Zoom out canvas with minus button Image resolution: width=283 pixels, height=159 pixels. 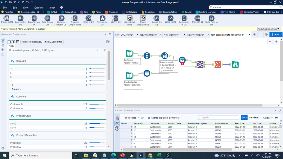click(270, 42)
